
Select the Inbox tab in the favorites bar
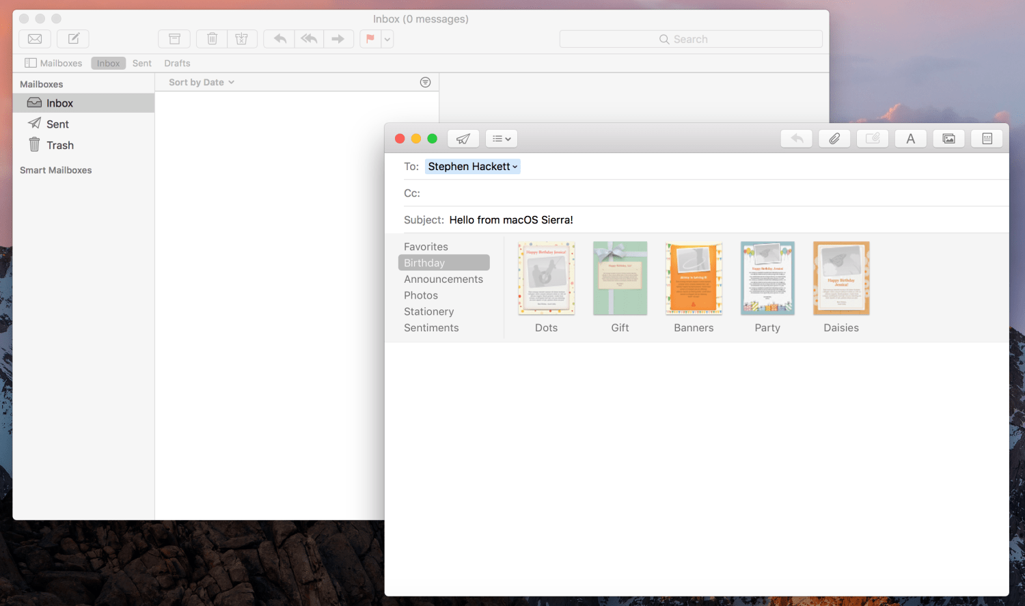tap(108, 63)
